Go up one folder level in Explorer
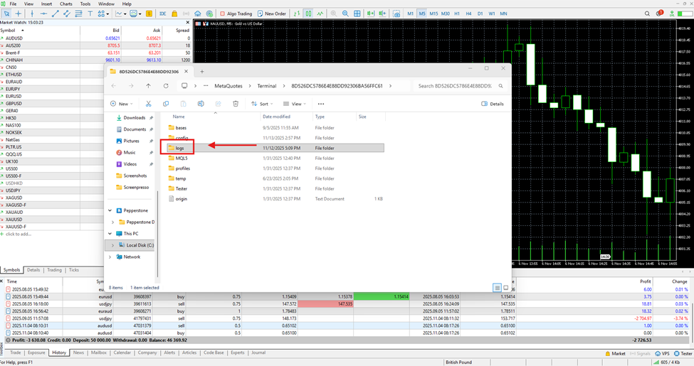 pyautogui.click(x=148, y=86)
